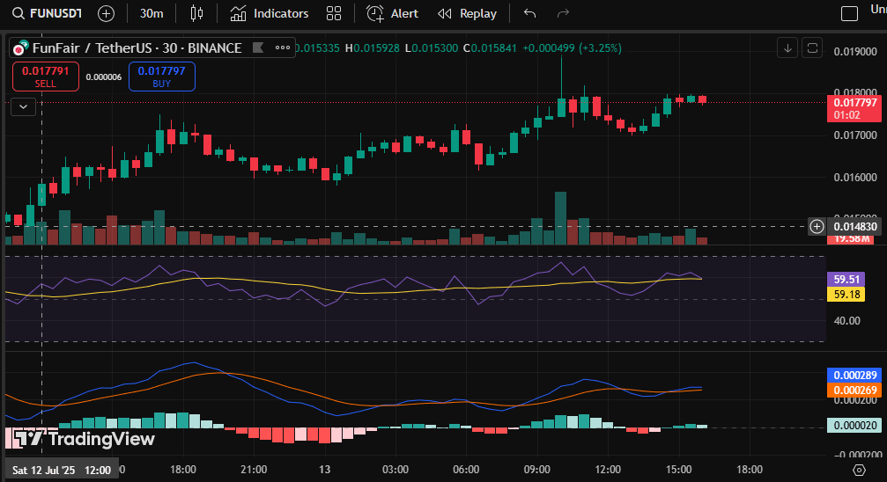This screenshot has width=887, height=482.
Task: Open the 30m timeframe dropdown
Action: pyautogui.click(x=152, y=13)
